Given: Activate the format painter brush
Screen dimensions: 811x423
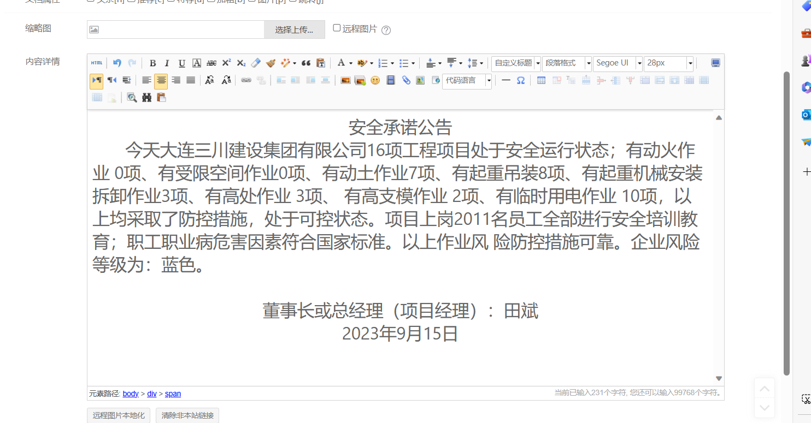Looking at the screenshot, I should (271, 63).
